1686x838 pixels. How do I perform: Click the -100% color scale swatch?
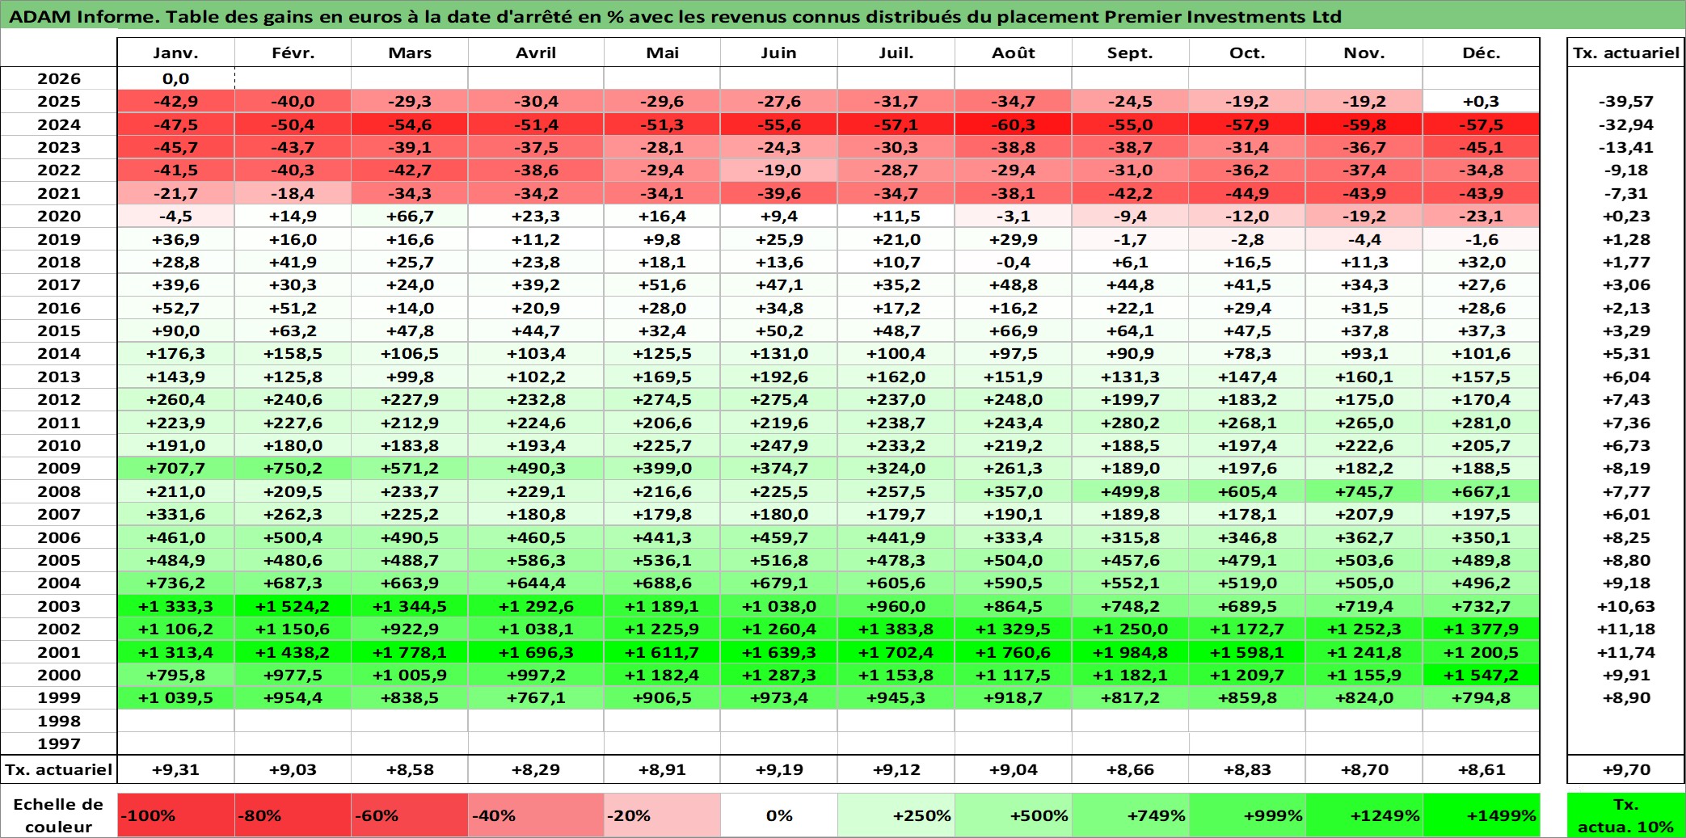(x=176, y=815)
